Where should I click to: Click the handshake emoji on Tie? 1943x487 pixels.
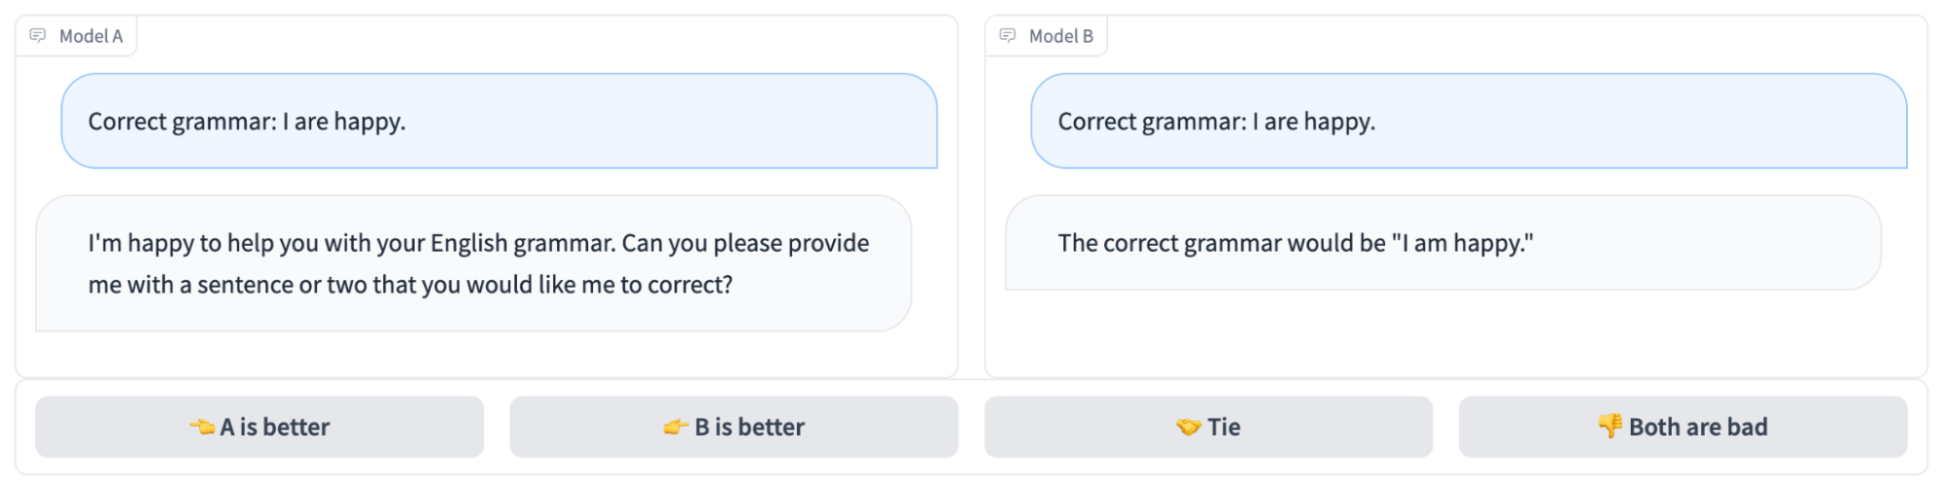pos(1188,427)
